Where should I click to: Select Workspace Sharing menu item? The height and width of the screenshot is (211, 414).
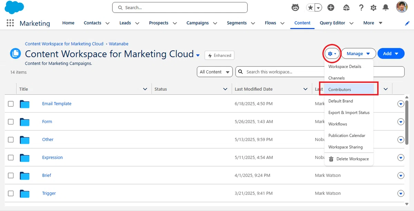(x=349, y=147)
